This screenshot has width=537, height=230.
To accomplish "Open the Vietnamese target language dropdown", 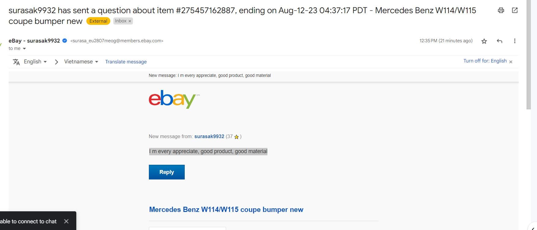I will pos(81,62).
